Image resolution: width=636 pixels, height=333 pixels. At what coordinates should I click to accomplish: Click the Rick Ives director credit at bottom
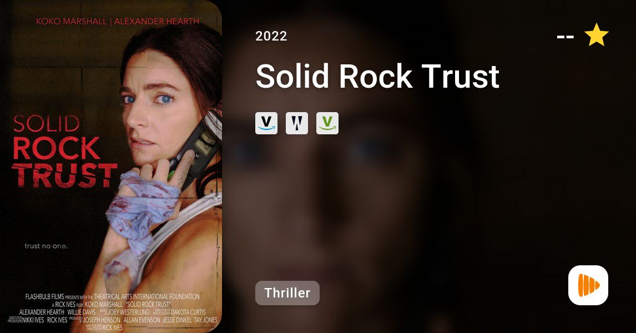tap(112, 327)
